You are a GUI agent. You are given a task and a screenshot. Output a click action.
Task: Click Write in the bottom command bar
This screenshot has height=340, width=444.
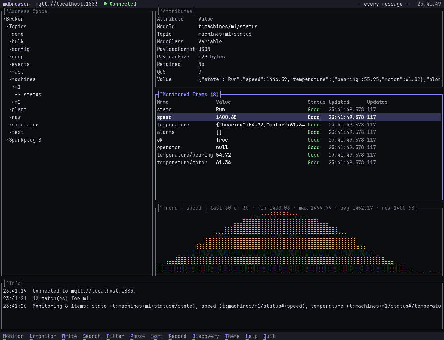69,336
